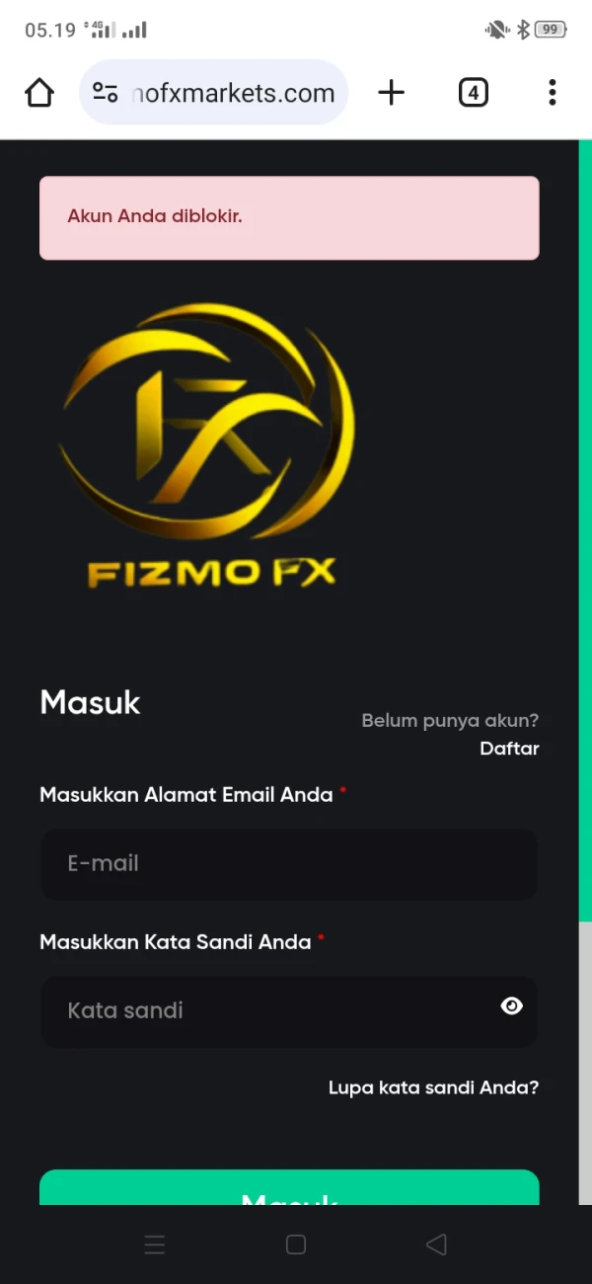
Task: Focus the Kata sandi password field
Action: point(289,1011)
